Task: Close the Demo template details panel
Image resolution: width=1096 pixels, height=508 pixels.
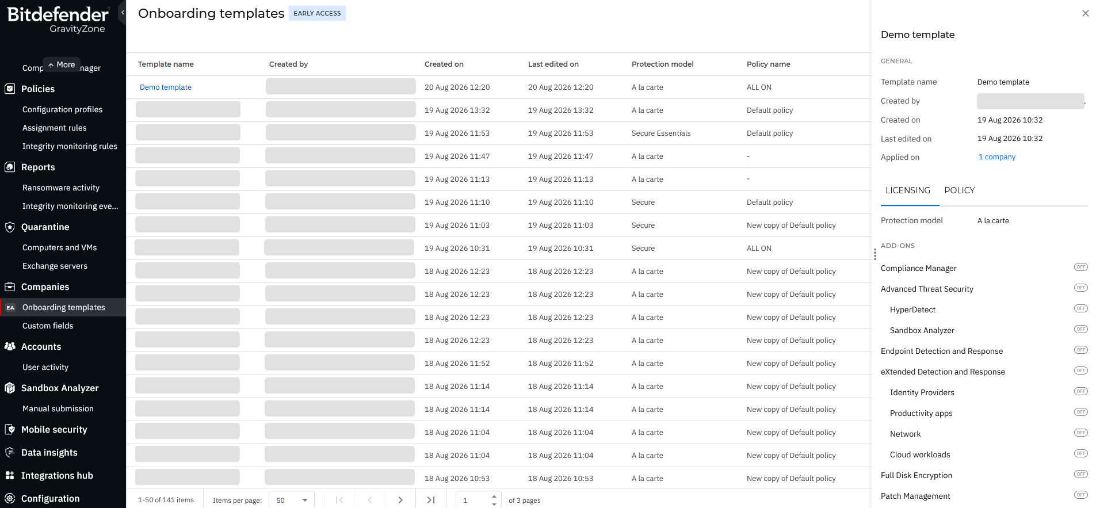Action: [1085, 13]
